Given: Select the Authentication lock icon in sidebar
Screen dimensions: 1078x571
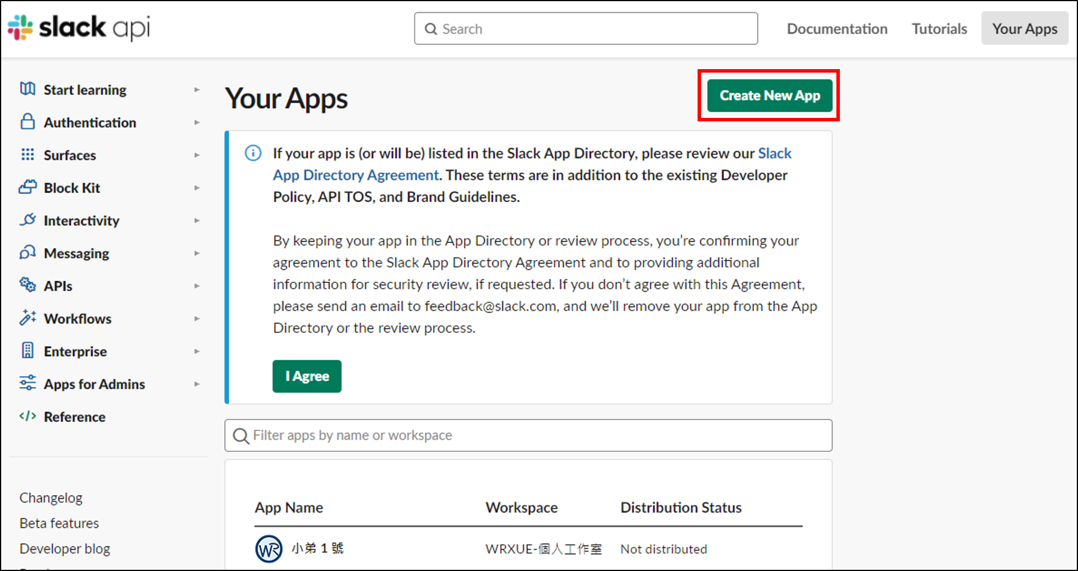Looking at the screenshot, I should pos(27,122).
